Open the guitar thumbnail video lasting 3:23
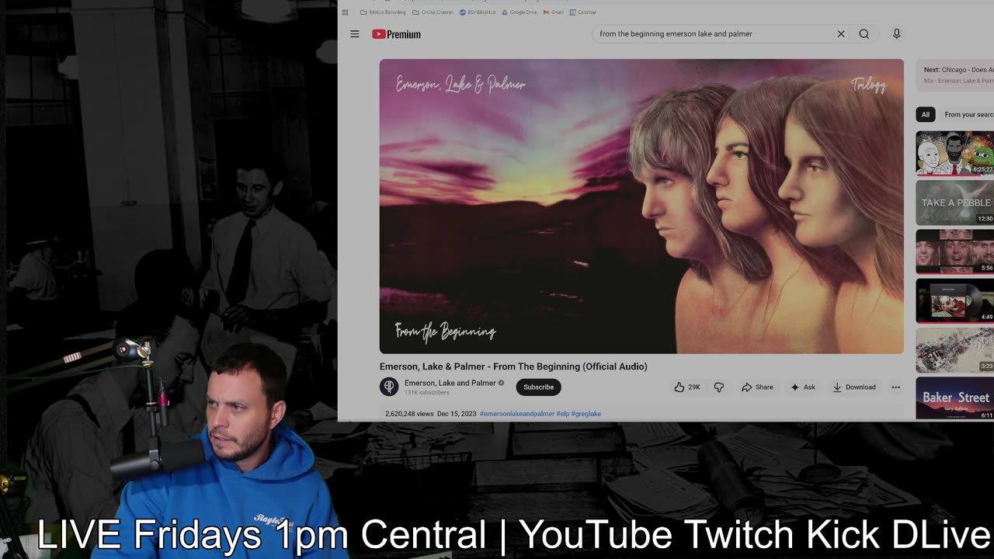The height and width of the screenshot is (559, 994). [954, 350]
